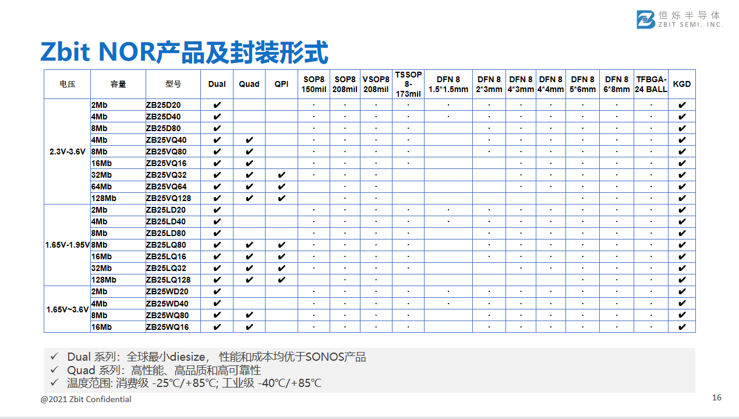Click the QPI checkmark in ZB25LQ128 row
The width and height of the screenshot is (739, 419).
click(281, 280)
